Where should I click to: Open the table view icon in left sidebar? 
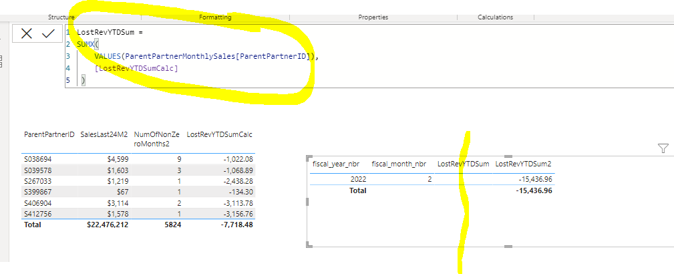tap(1, 61)
